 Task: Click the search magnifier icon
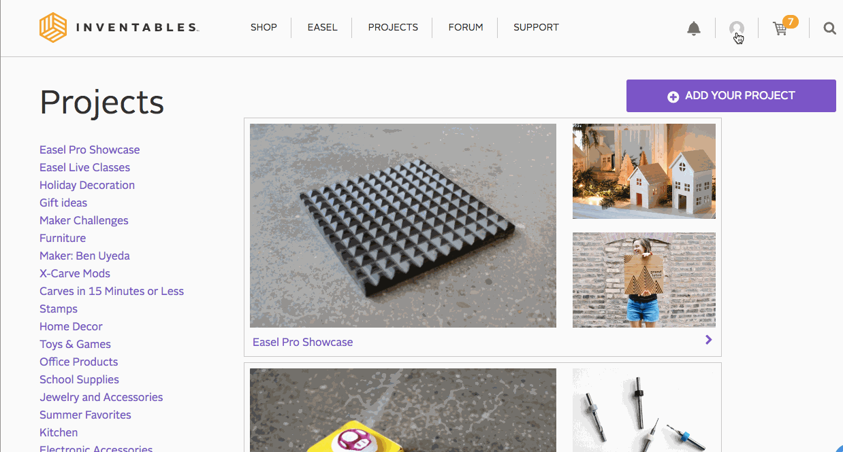[829, 29]
